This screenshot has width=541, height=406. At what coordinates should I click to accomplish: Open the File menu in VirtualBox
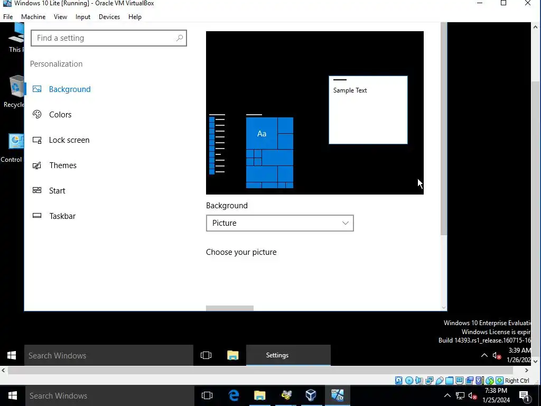pyautogui.click(x=8, y=16)
